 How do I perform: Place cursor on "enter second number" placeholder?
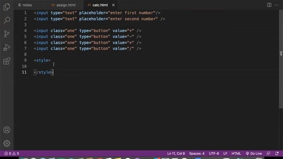133,19
